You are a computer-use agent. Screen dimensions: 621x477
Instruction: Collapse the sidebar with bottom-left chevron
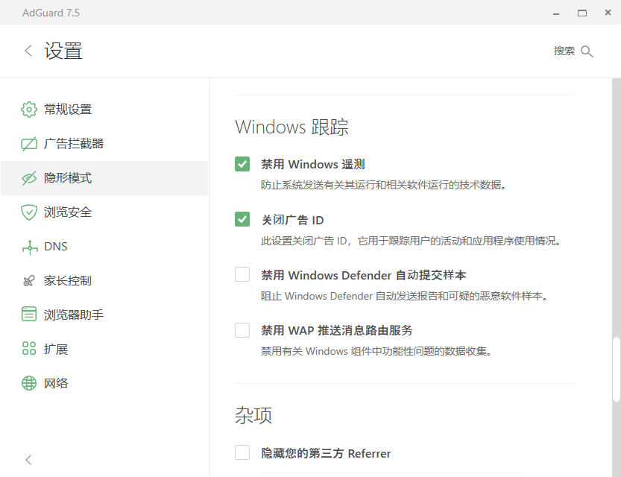(x=28, y=460)
